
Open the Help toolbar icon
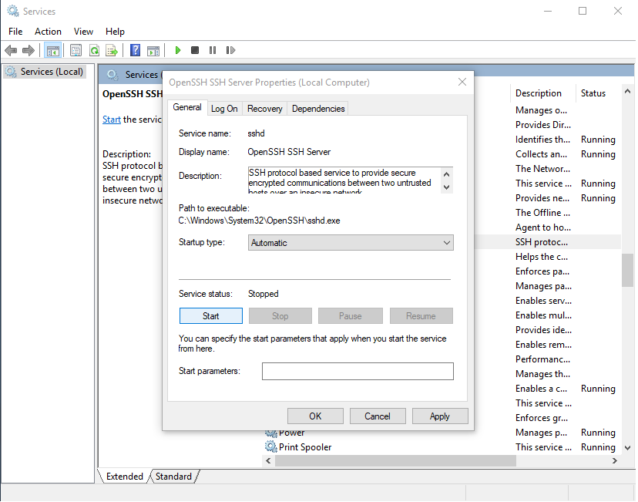coord(135,50)
